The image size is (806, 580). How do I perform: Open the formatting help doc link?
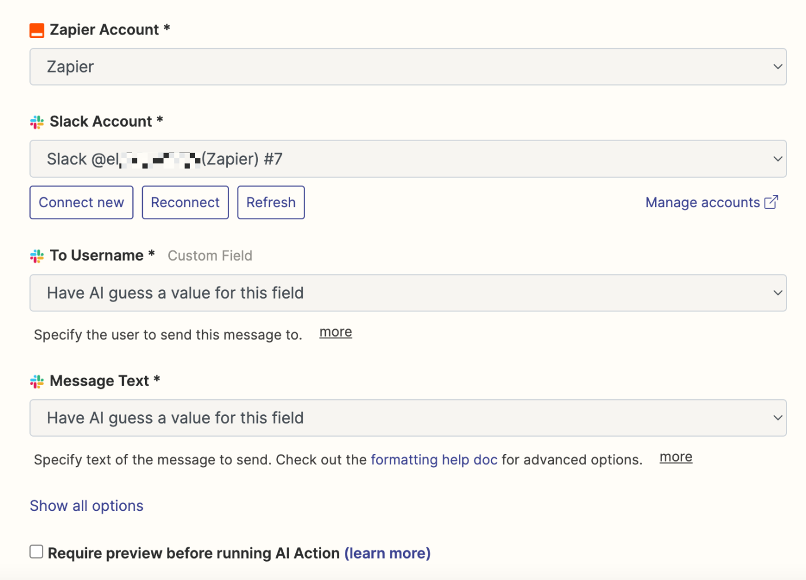(434, 460)
